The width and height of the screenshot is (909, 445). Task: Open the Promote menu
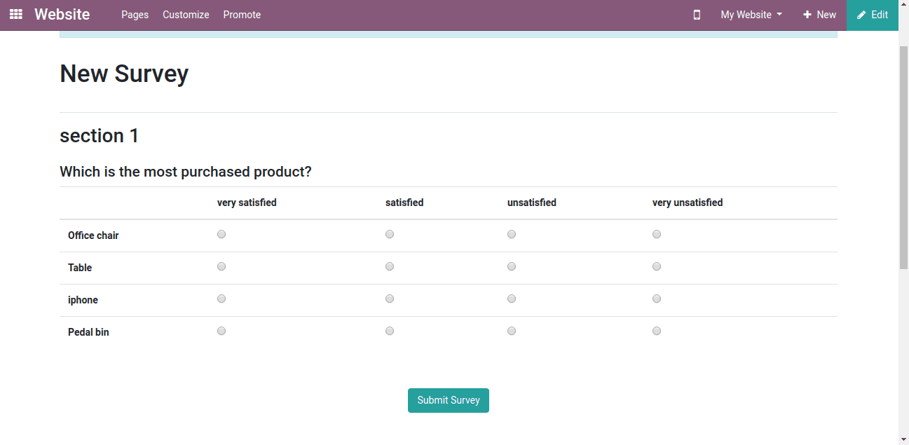(242, 15)
